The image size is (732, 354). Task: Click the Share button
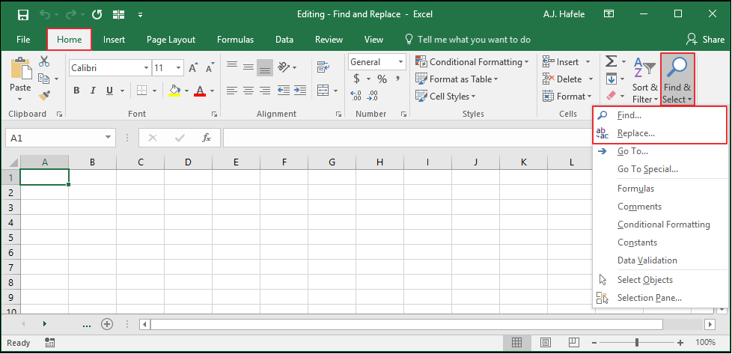point(705,40)
